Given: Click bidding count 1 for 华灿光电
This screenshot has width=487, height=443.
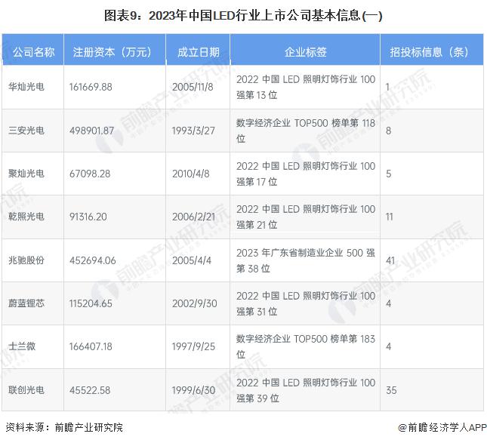Looking at the screenshot, I should pyautogui.click(x=387, y=87).
